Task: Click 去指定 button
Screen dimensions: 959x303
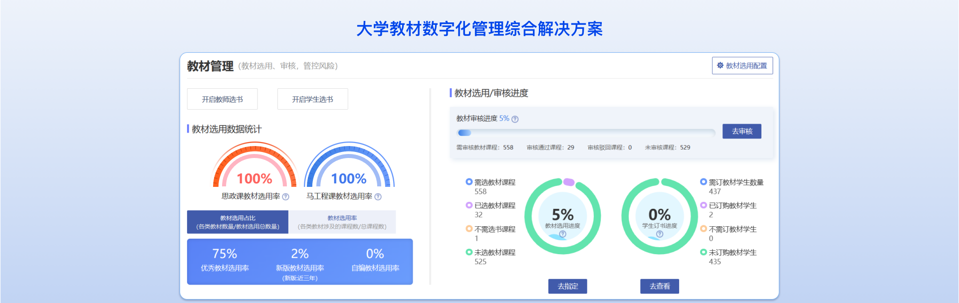Action: click(x=568, y=286)
